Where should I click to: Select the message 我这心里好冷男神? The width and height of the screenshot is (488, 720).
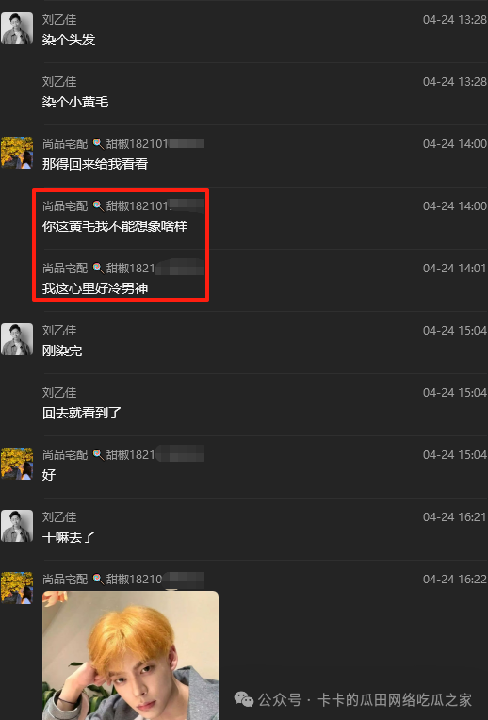95,288
